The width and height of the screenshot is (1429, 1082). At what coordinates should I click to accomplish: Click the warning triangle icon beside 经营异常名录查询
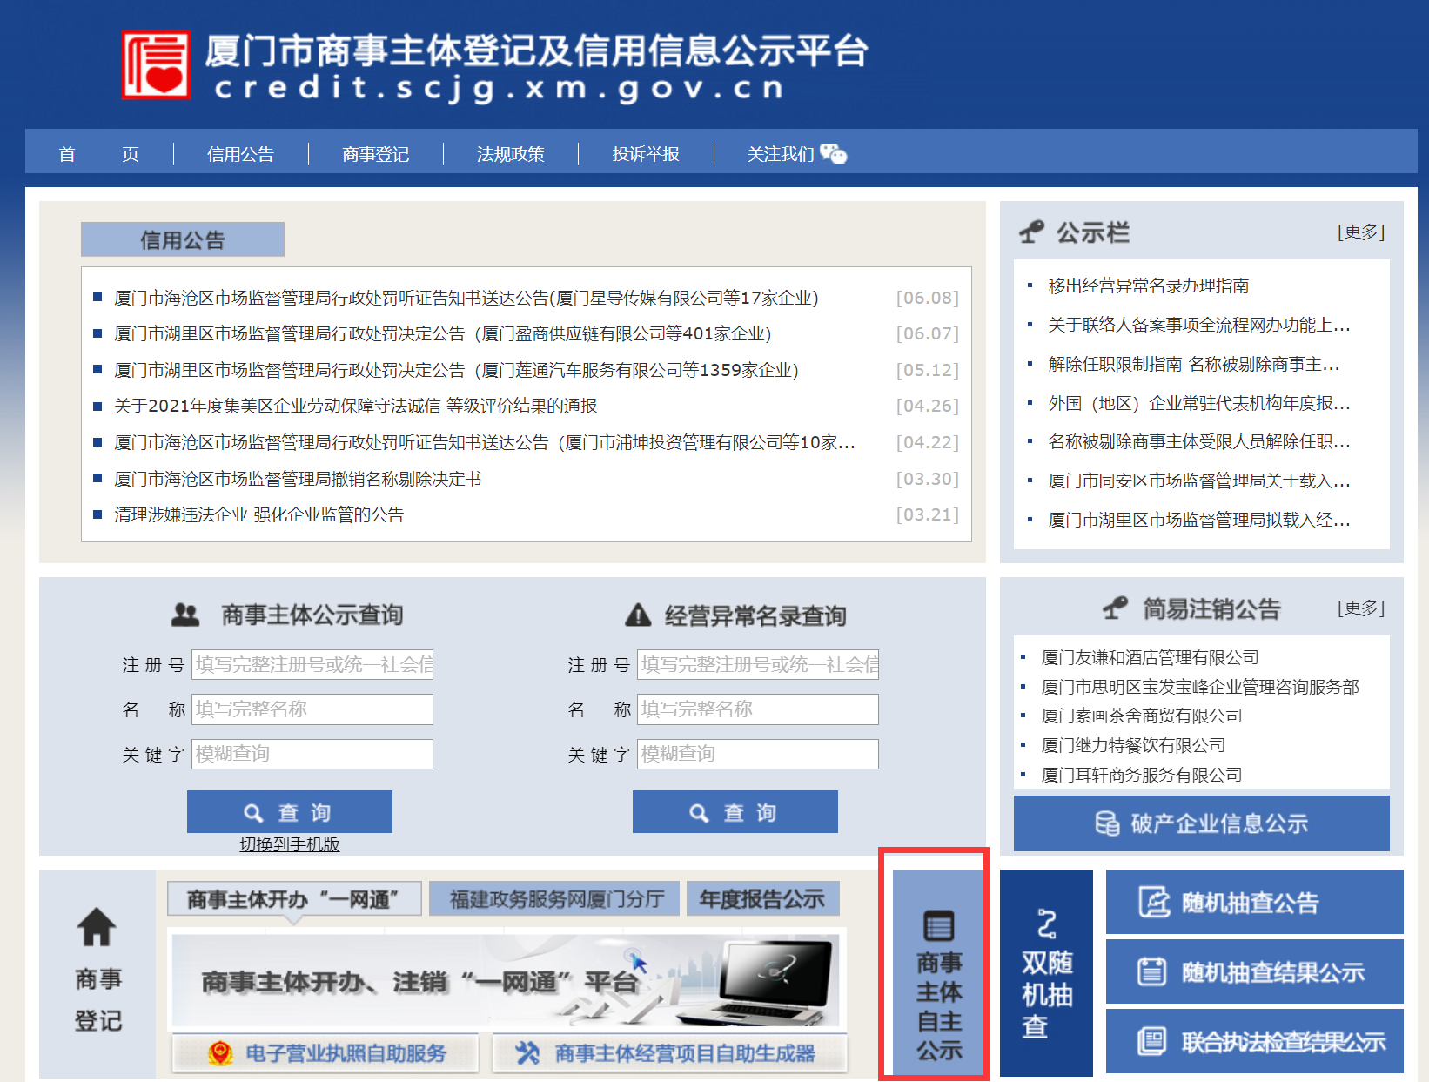click(x=638, y=615)
